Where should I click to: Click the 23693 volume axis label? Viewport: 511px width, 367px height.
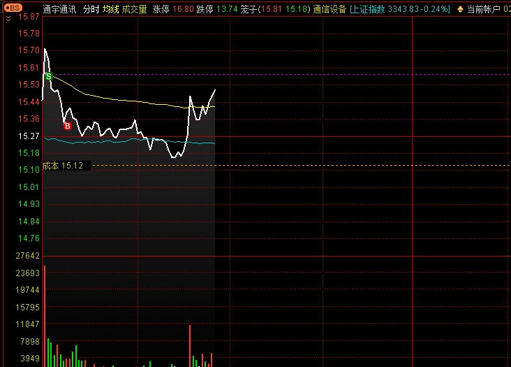click(x=28, y=273)
